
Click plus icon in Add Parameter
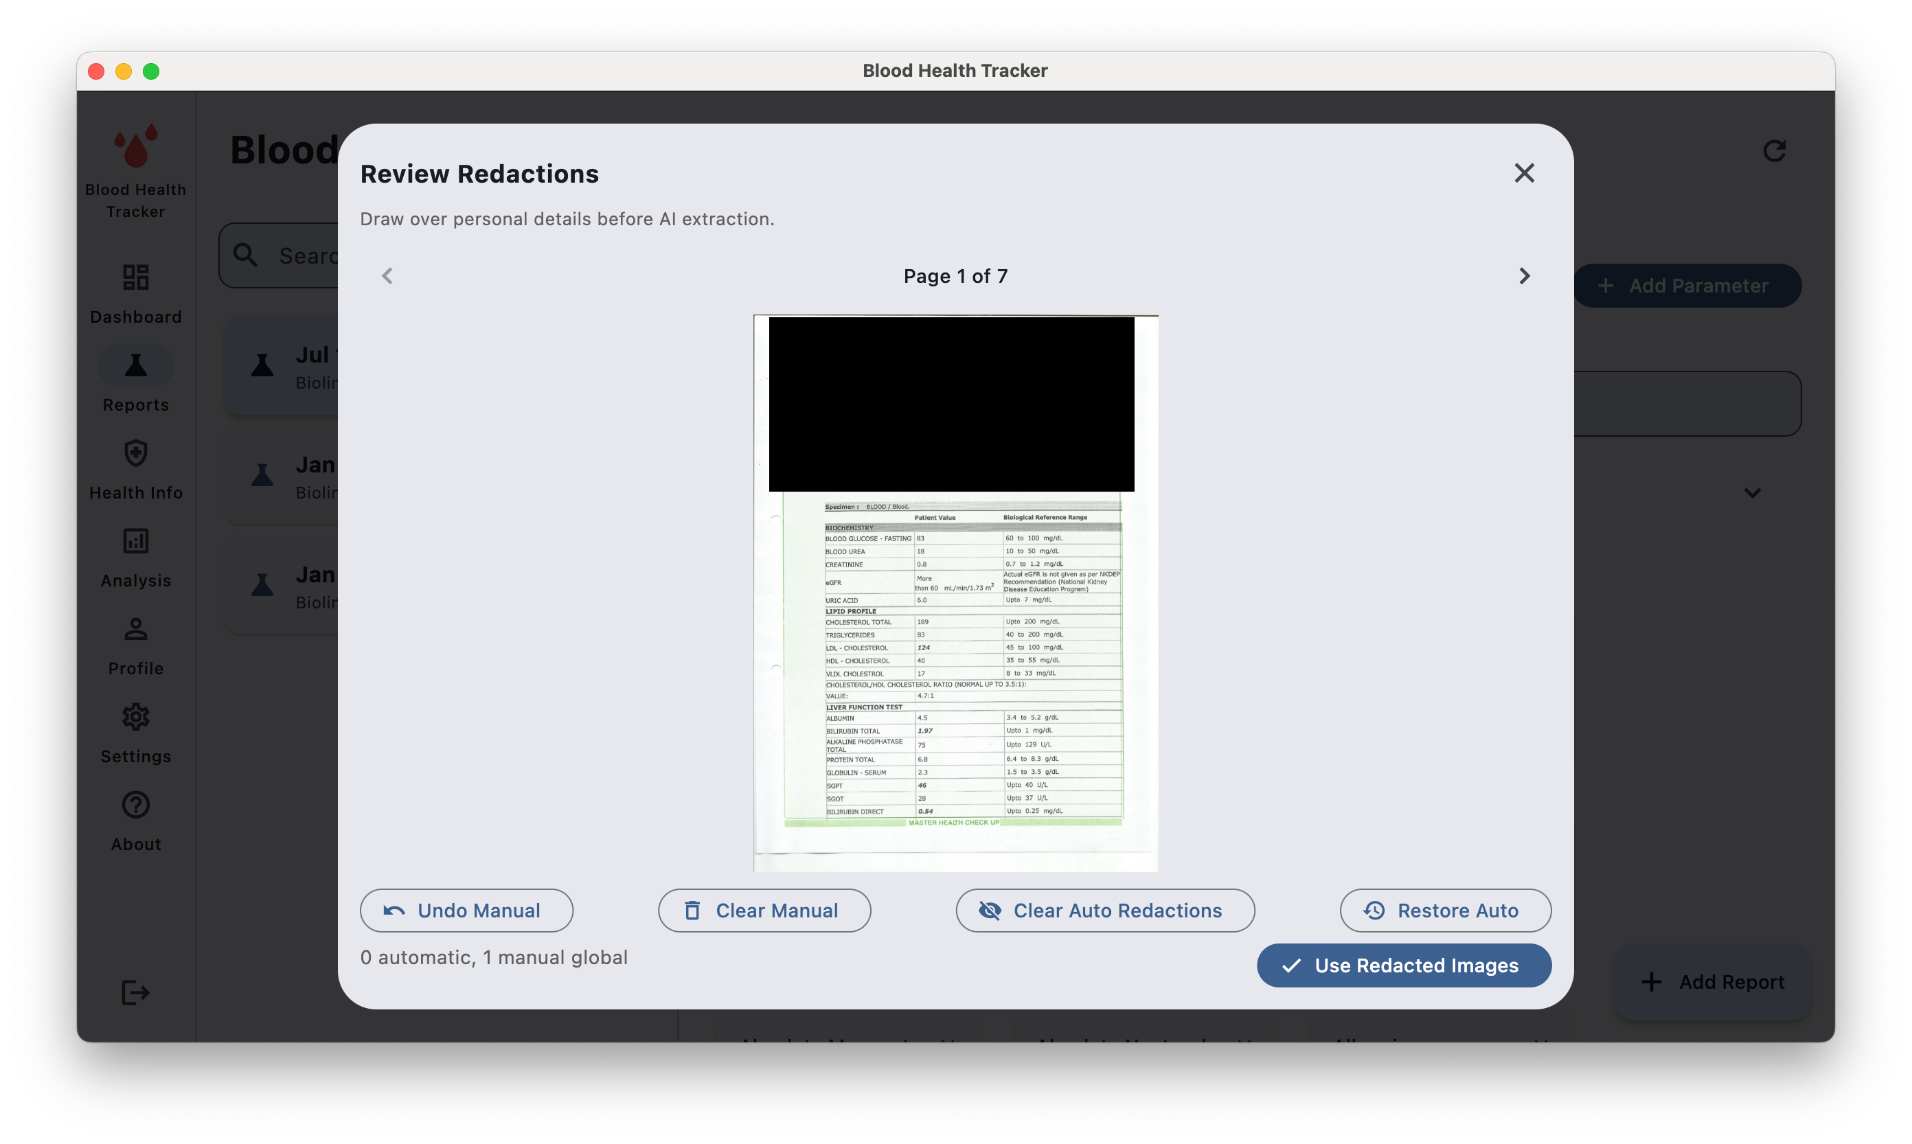[x=1605, y=285]
